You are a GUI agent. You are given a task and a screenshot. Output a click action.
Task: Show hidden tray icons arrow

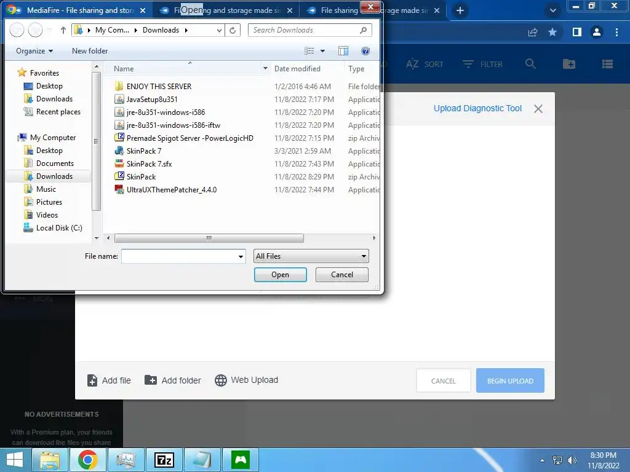coord(543,460)
